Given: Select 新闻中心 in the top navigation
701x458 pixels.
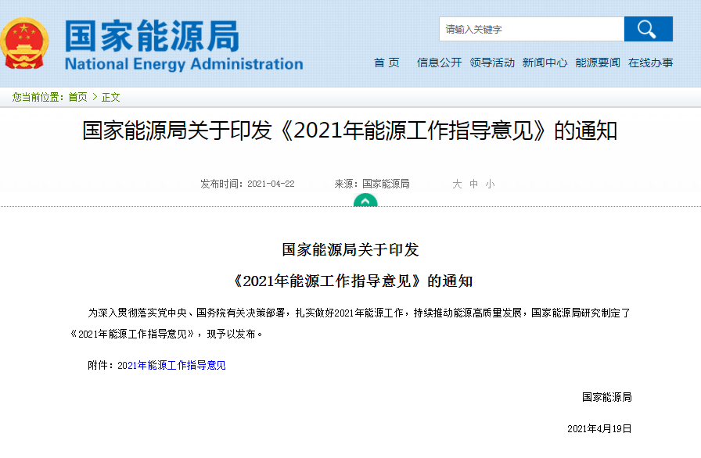Looking at the screenshot, I should tap(545, 63).
